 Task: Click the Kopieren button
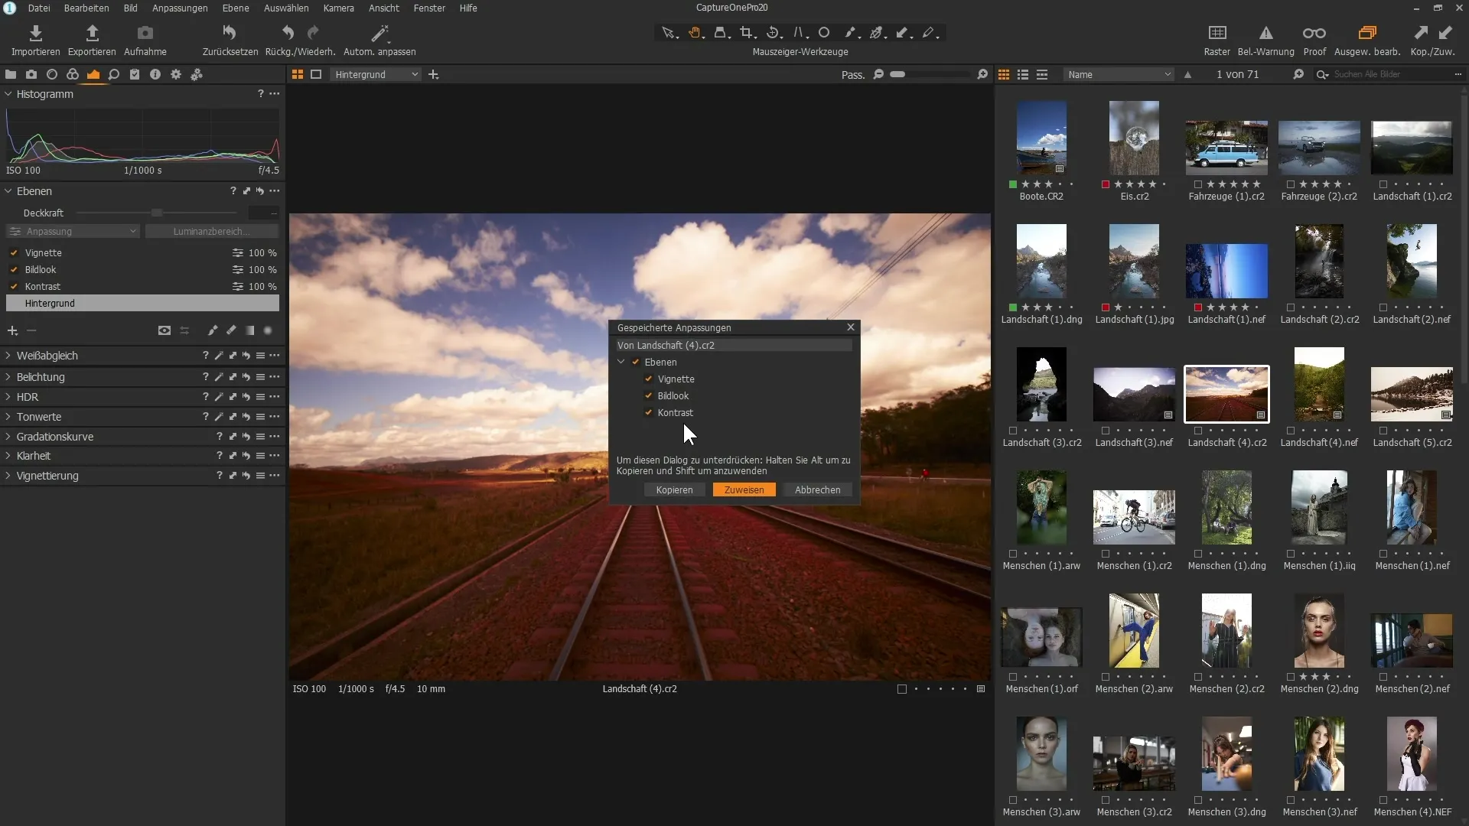[x=674, y=489]
